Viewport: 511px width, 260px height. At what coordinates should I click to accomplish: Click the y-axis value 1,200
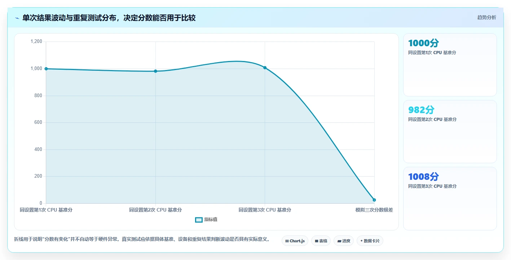(x=36, y=42)
